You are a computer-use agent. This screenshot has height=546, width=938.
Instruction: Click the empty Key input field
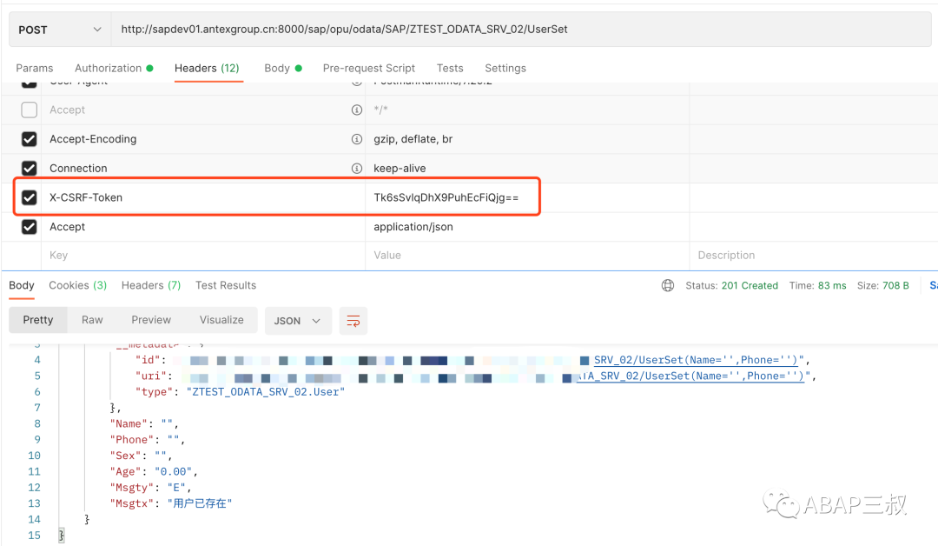[x=203, y=255]
